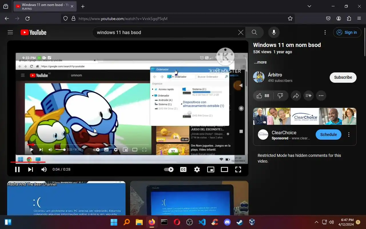
Task: Pause the video
Action: click(x=17, y=169)
